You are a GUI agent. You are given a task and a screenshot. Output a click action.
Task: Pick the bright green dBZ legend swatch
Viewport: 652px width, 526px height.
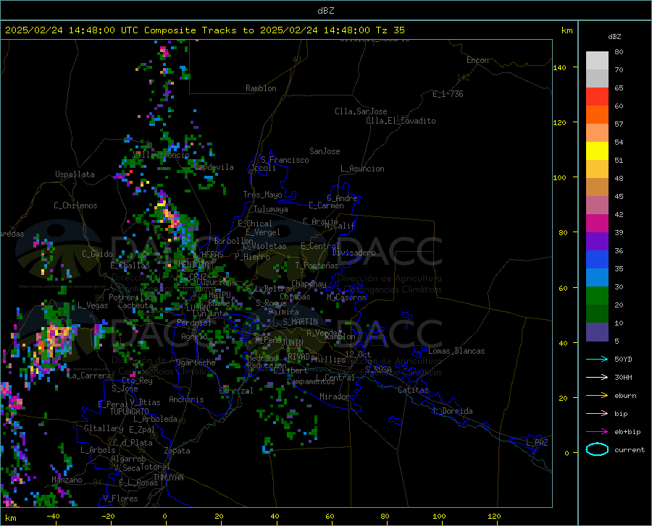click(x=597, y=296)
